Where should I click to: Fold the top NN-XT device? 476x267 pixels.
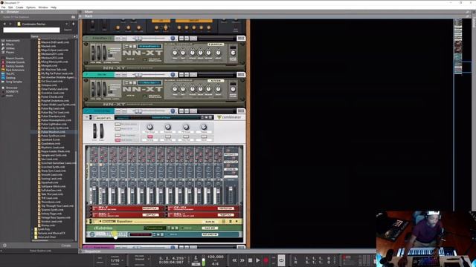coord(86,39)
